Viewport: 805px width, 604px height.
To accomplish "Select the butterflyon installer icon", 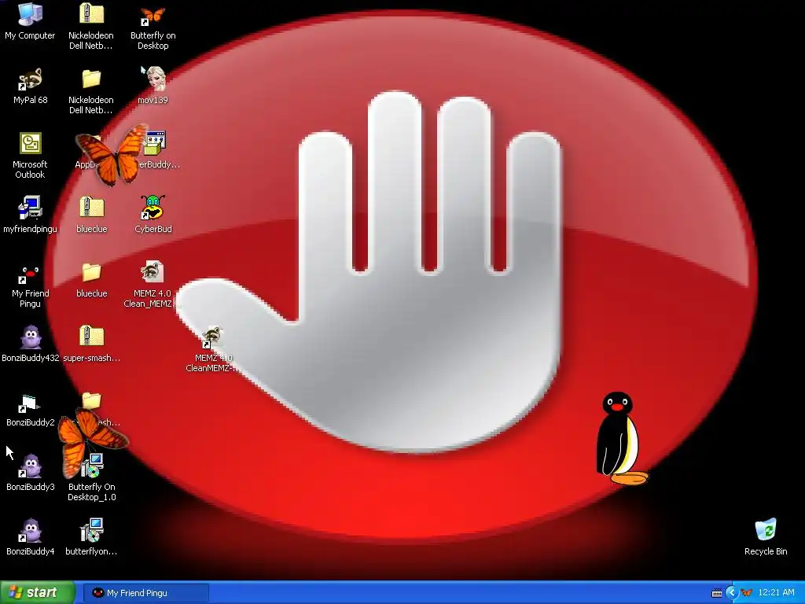I will tap(93, 531).
